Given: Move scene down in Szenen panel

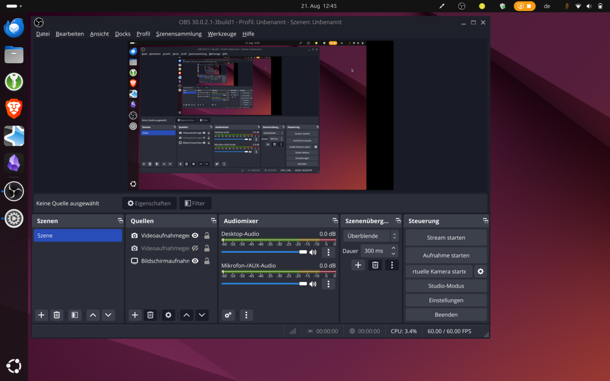Looking at the screenshot, I should point(108,315).
